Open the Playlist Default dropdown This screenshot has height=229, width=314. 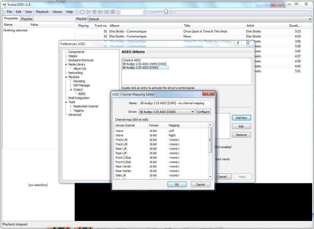200,19
